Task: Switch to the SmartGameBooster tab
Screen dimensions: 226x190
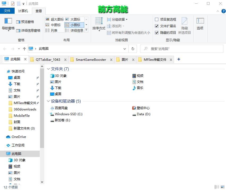Action: click(90, 59)
